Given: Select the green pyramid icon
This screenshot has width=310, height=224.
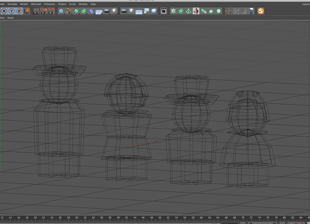Looking at the screenshot, I should [x=188, y=11].
